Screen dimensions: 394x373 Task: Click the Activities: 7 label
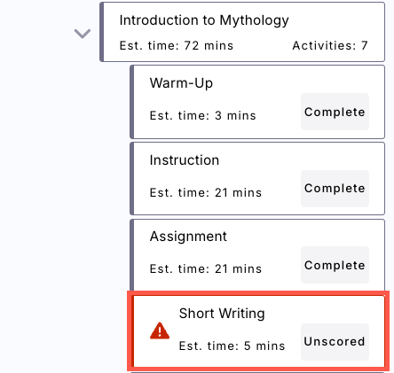pyautogui.click(x=330, y=45)
